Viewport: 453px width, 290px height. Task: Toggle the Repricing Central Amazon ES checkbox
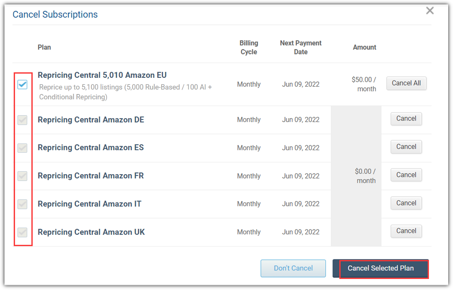23,148
